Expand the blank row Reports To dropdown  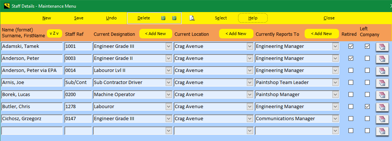pos(336,130)
